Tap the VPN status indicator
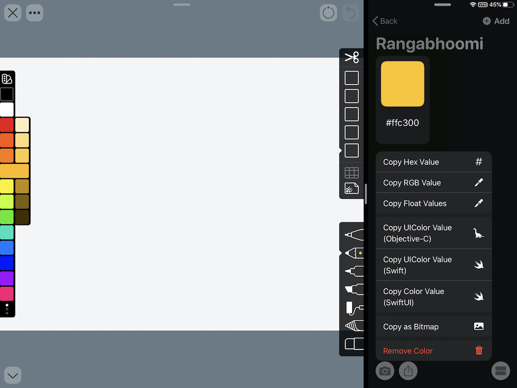 tap(483, 5)
